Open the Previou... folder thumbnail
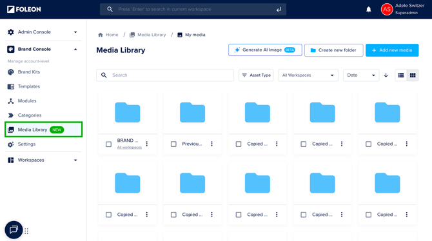 pyautogui.click(x=192, y=112)
